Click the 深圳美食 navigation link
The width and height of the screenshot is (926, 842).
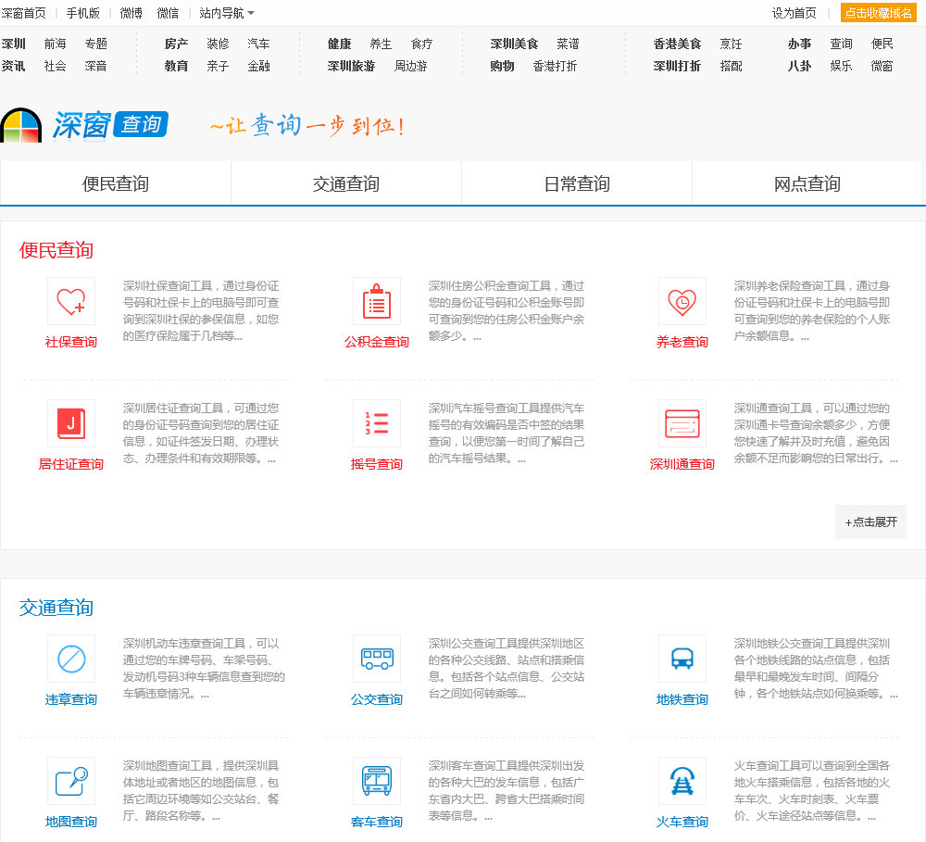pyautogui.click(x=514, y=44)
